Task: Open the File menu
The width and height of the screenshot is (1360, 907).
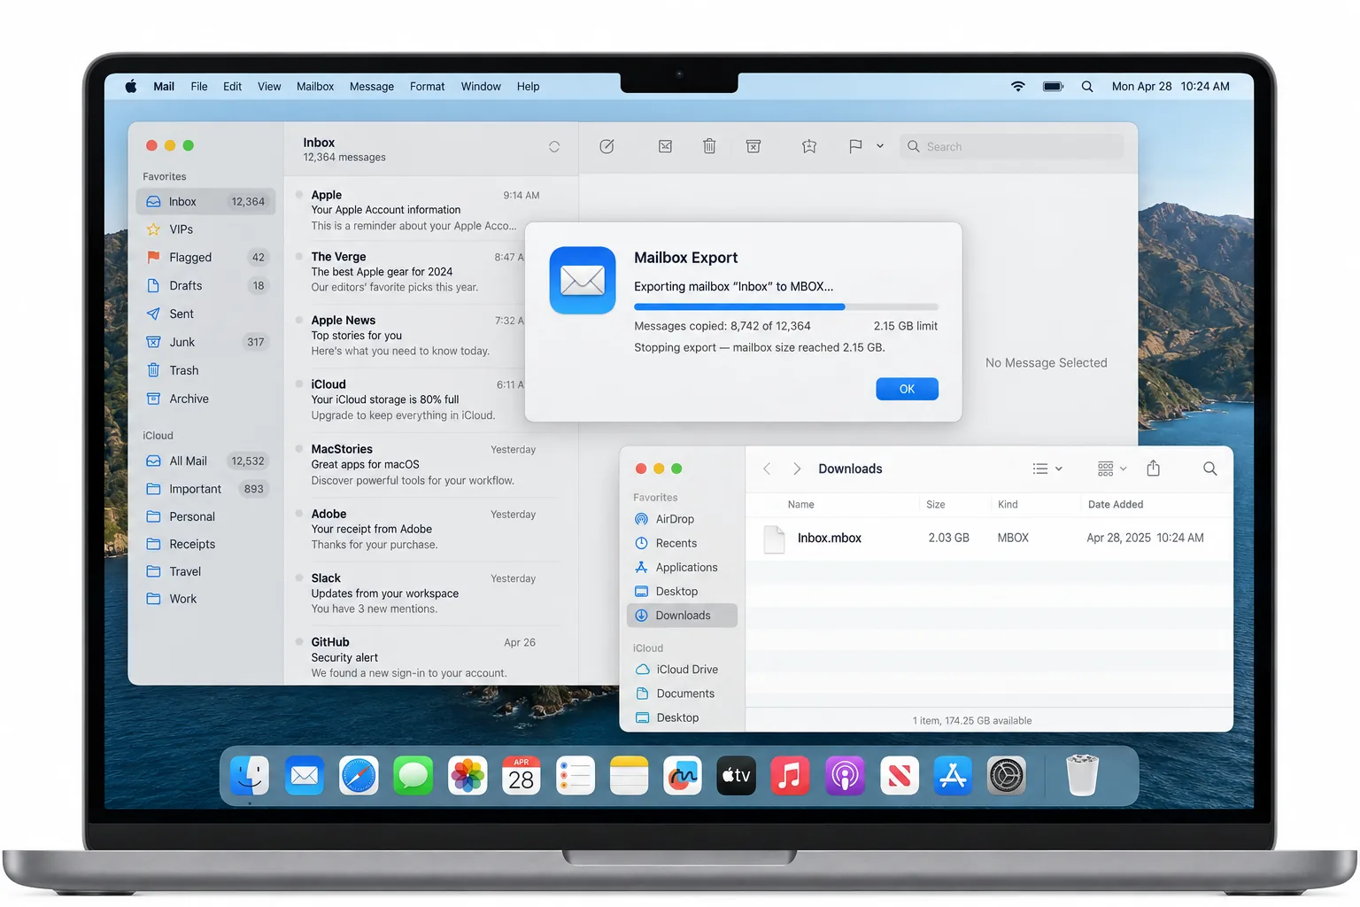Action: (199, 87)
